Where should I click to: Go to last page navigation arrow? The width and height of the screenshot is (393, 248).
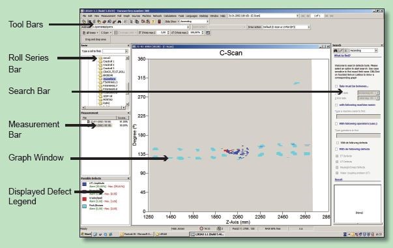click(331, 16)
